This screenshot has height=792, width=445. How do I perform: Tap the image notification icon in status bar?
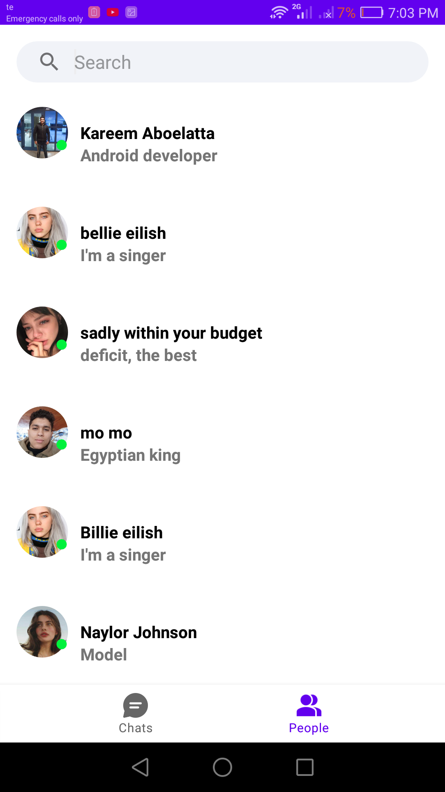point(131,12)
